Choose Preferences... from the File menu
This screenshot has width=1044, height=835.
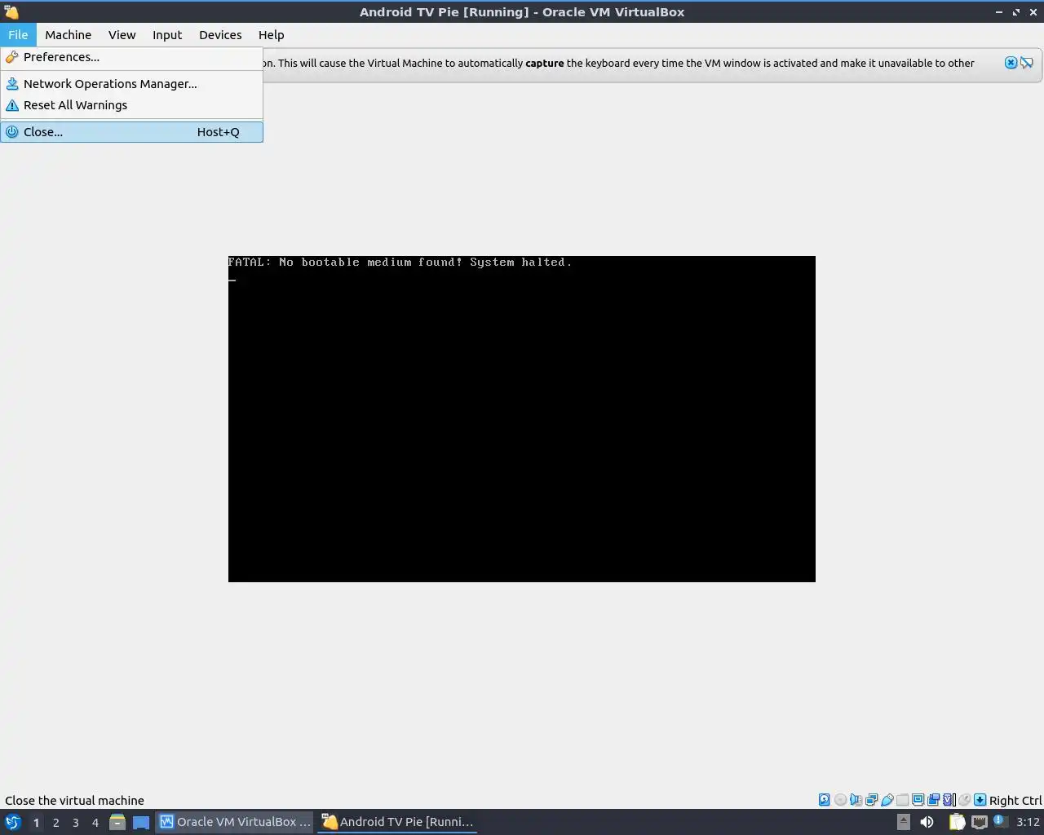click(131, 57)
